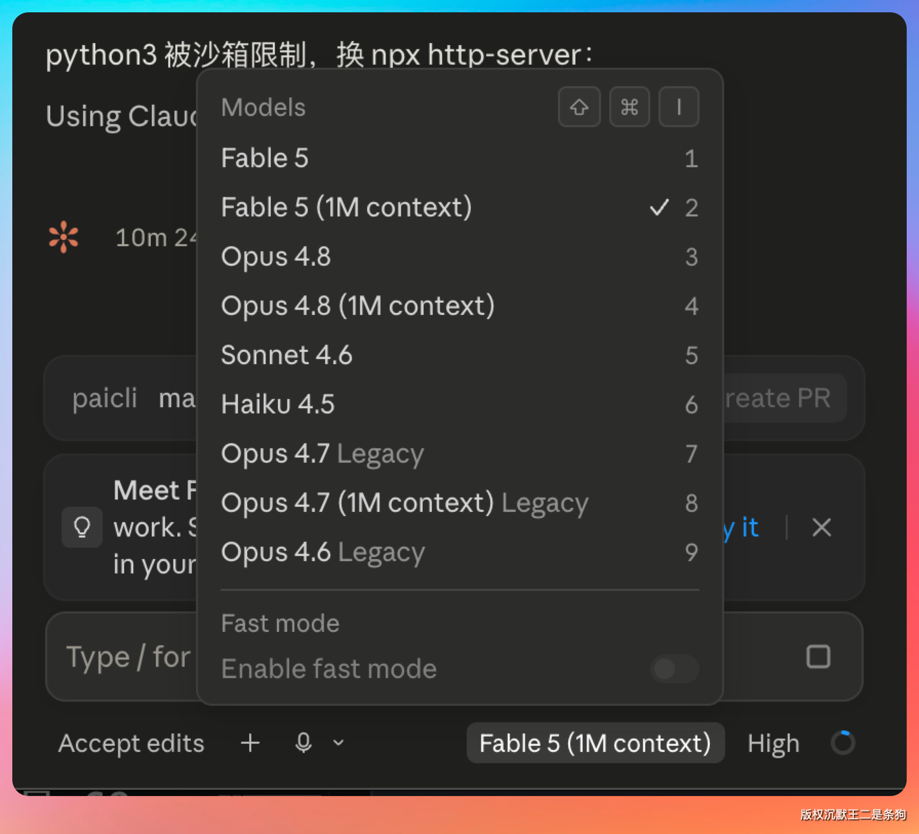Click the orange Claude spinner icon

(x=64, y=237)
